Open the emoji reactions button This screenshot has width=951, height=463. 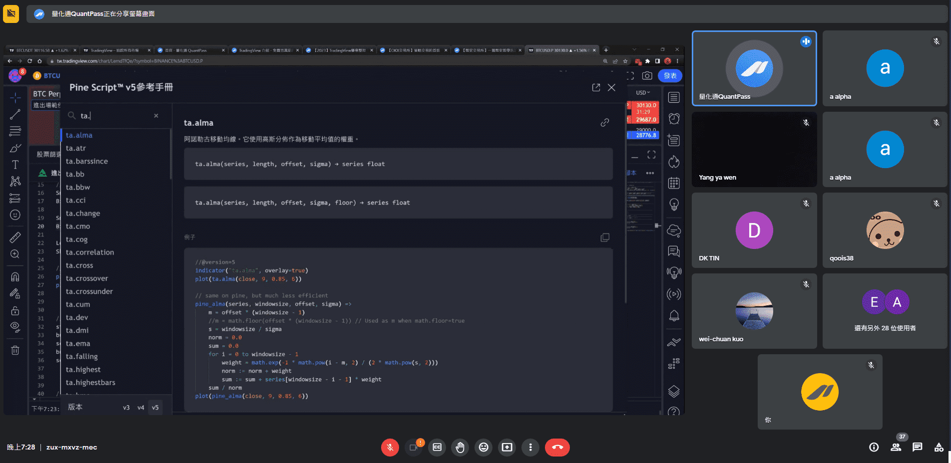click(483, 447)
